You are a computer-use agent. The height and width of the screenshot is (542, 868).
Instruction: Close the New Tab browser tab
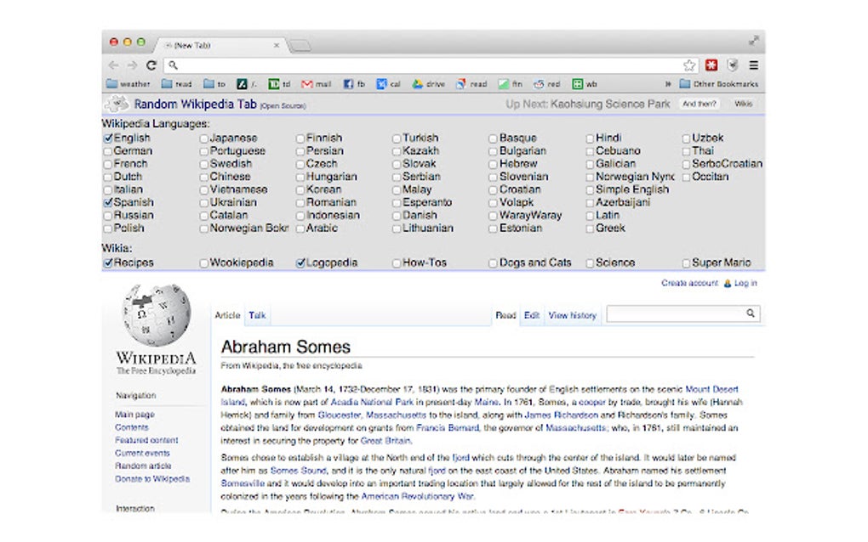(x=277, y=45)
